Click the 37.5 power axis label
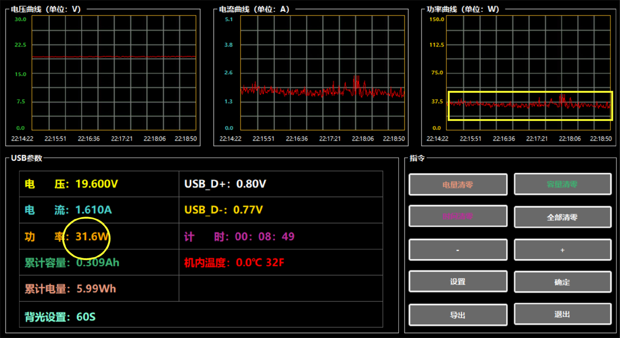Viewport: 620px width, 338px height. click(x=437, y=101)
